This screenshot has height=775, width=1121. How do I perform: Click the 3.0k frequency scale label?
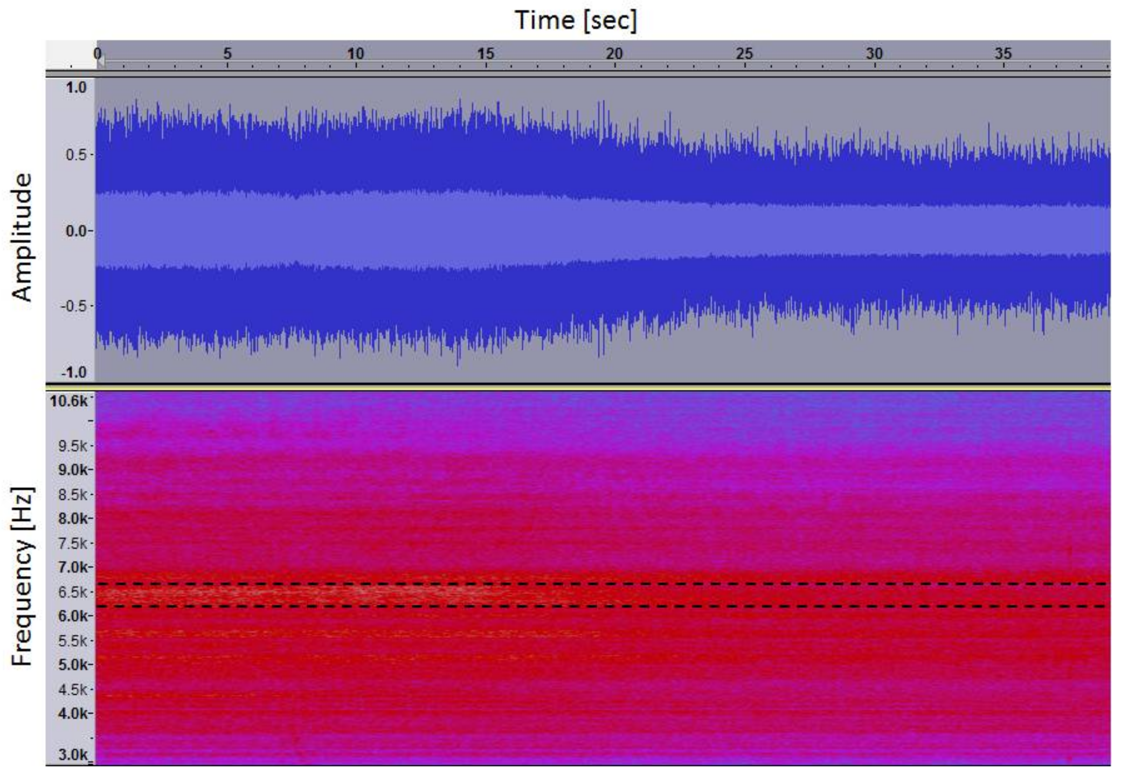(x=73, y=755)
